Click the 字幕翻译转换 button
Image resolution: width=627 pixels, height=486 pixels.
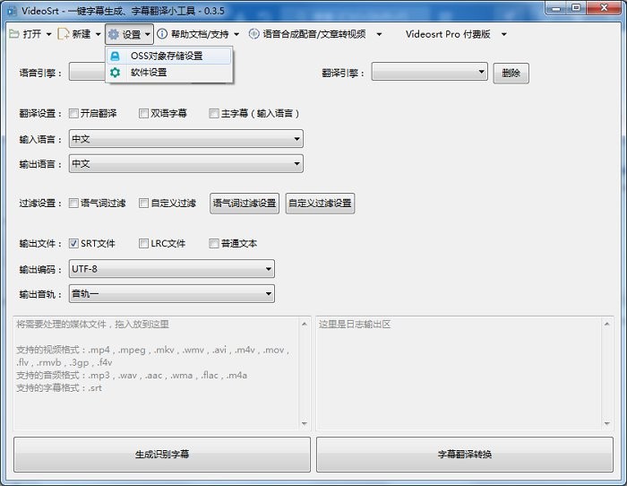[x=465, y=455]
